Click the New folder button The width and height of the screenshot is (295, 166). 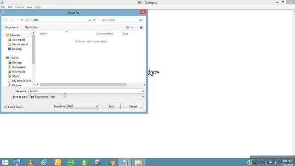tap(31, 28)
